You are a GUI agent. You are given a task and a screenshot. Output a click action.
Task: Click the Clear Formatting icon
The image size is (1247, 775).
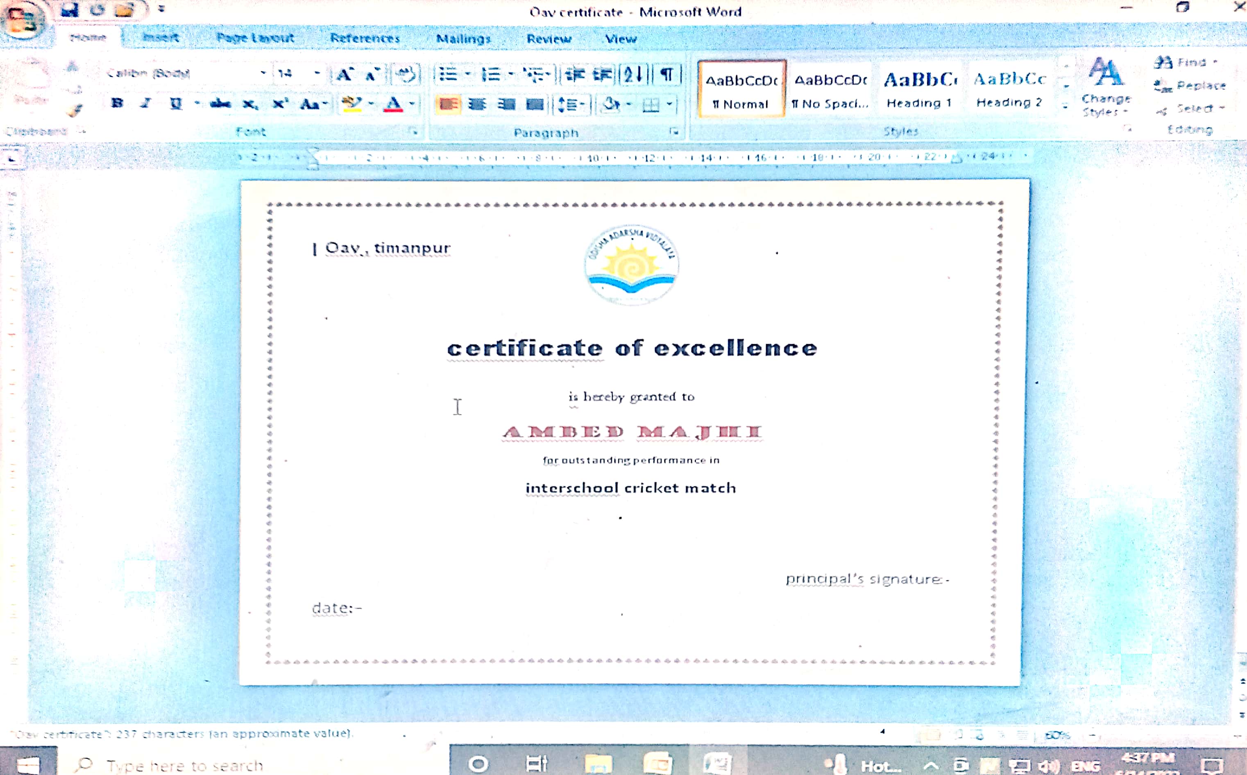point(406,75)
